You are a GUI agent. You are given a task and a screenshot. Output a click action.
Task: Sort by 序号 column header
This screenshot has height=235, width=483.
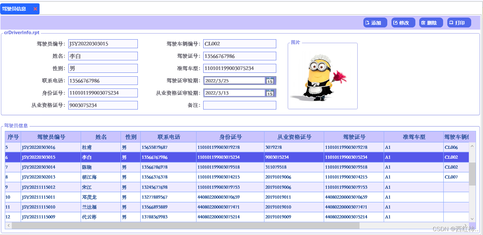[13, 137]
